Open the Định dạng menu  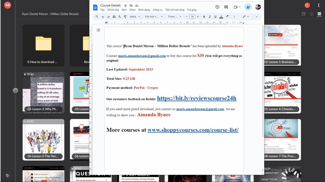point(144,9)
